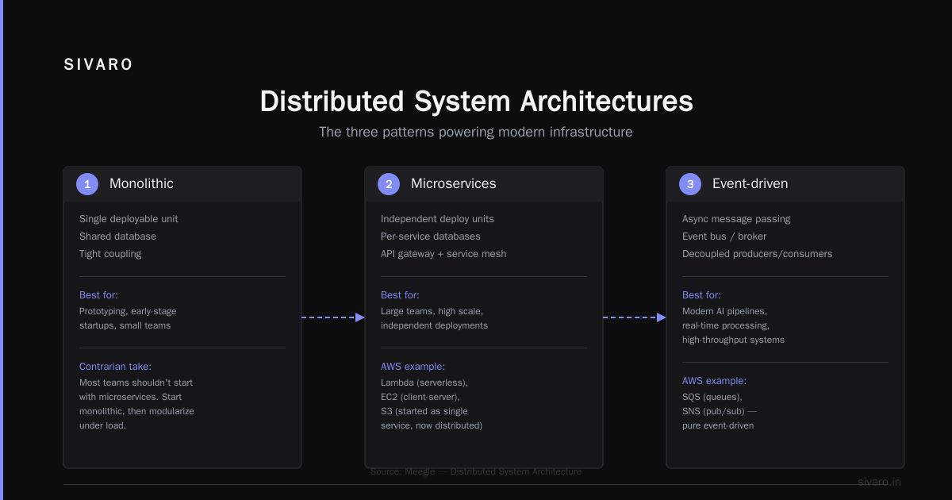Screen dimensions: 952x500
Task: Open the sivaro.in link
Action: pos(879,482)
